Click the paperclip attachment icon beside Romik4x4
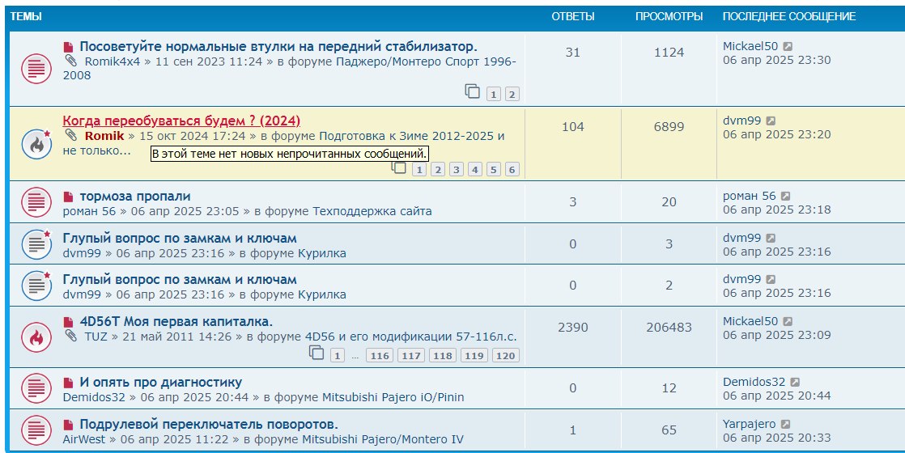905x453 pixels. 70,61
